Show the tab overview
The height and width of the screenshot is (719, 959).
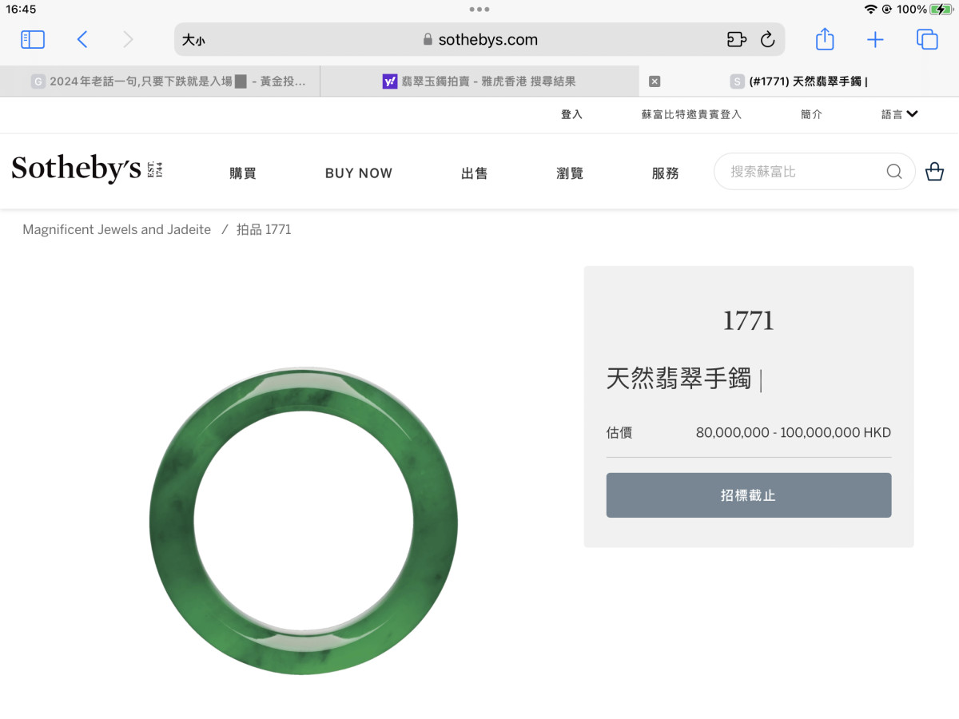(927, 39)
